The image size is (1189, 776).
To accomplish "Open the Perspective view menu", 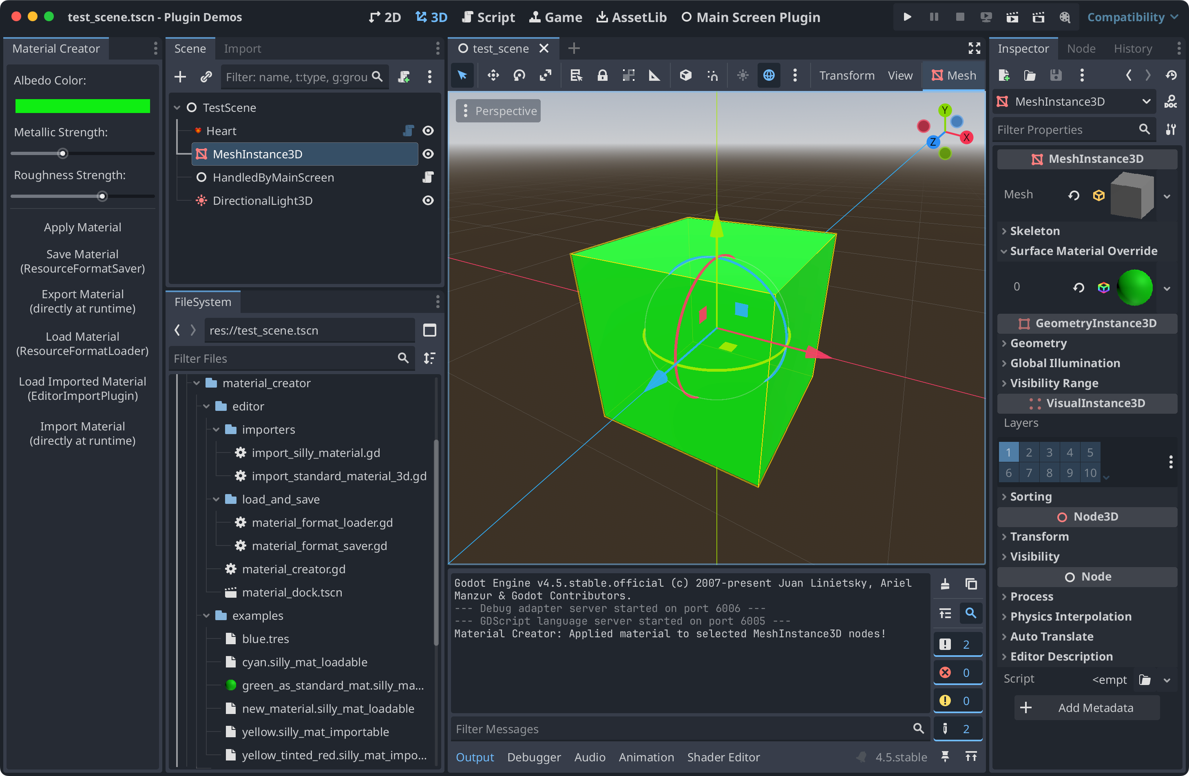I will click(x=498, y=111).
